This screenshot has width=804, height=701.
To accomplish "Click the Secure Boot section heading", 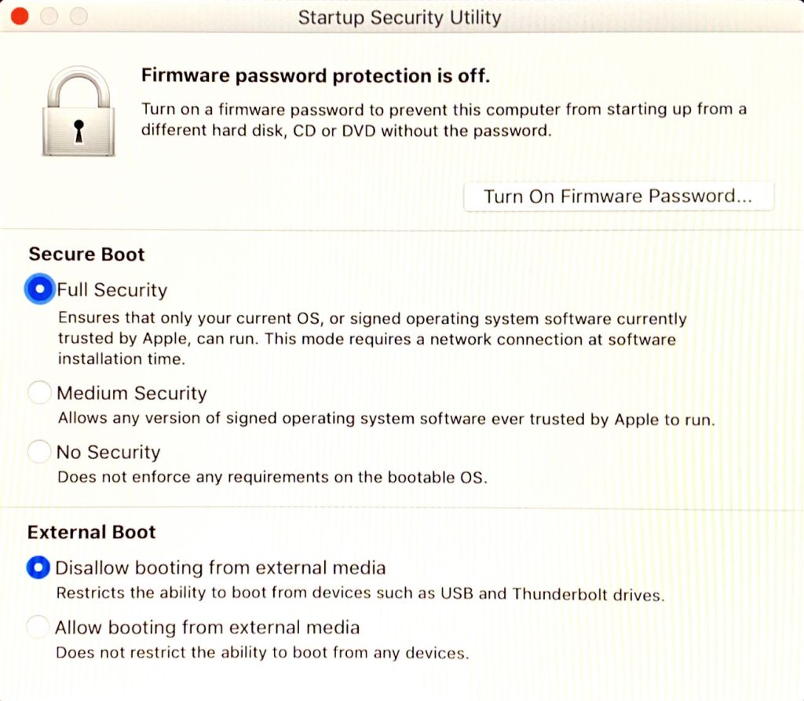I will click(x=86, y=255).
